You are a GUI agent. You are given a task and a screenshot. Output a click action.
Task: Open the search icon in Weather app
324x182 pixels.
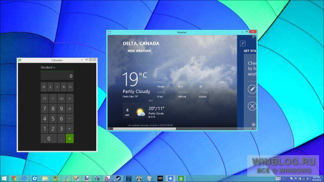[243, 43]
